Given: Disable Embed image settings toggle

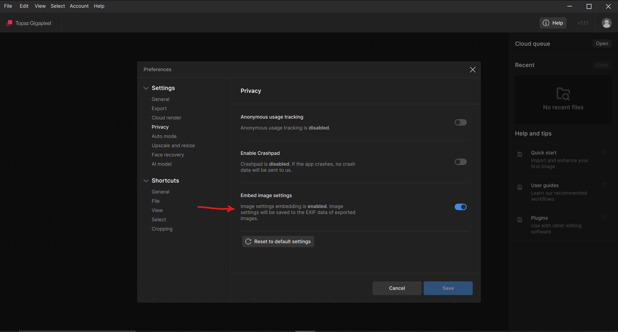Looking at the screenshot, I should tap(460, 207).
